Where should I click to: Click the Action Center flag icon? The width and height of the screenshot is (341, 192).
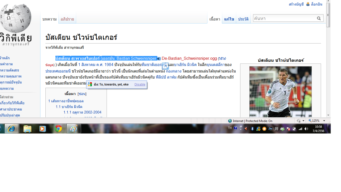(x=288, y=129)
